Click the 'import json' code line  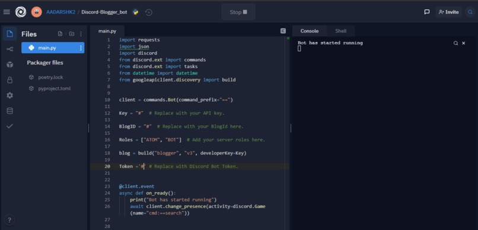[x=134, y=47]
